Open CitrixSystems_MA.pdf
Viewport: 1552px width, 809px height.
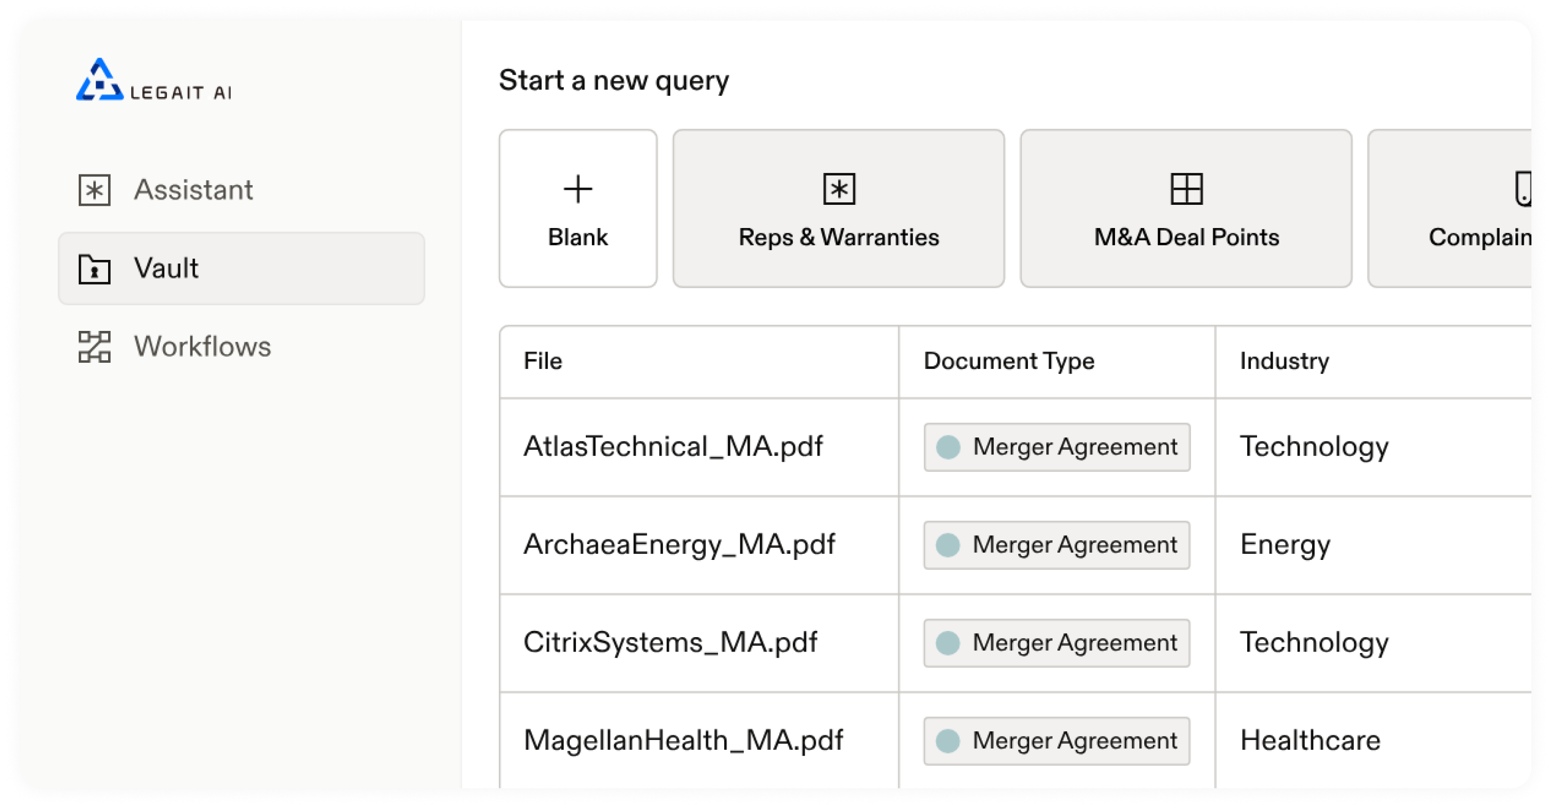tap(670, 643)
